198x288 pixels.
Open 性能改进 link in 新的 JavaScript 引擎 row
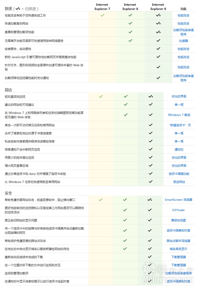183,57
